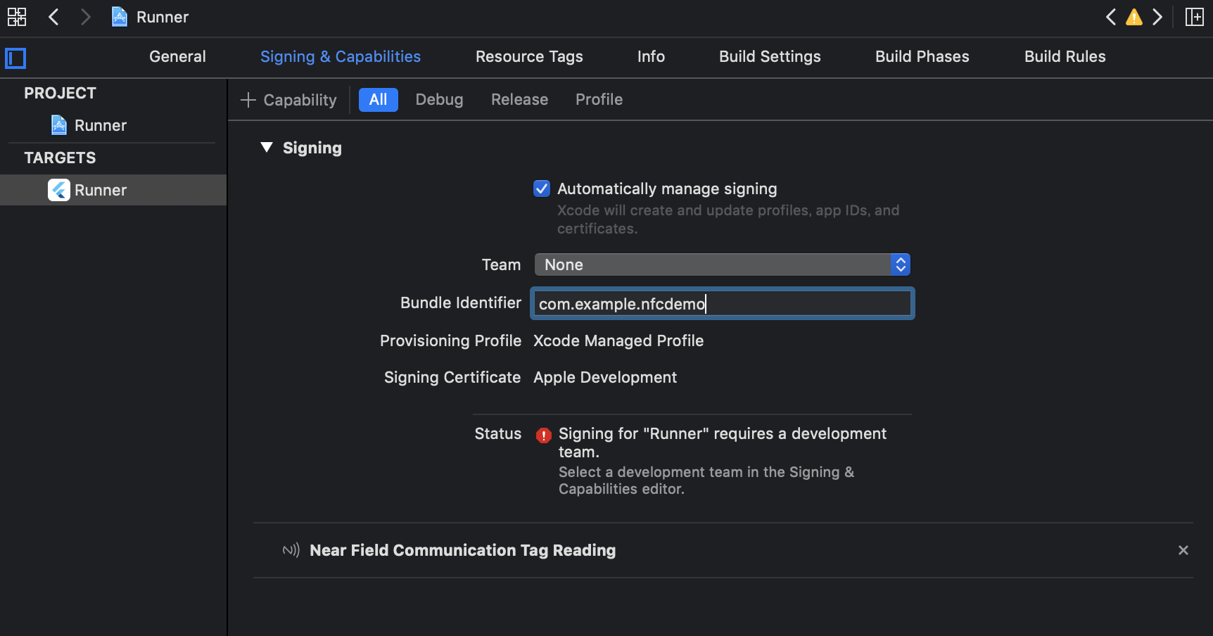Click the Runner project file icon in breadcrumb
This screenshot has width=1213, height=636.
point(120,17)
